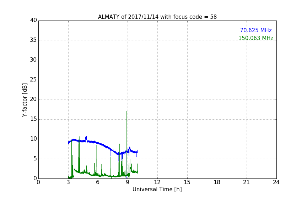This screenshot has height=204, width=307.
Task: Select the green '150.063 MHz' legend label
Action: click(x=256, y=38)
